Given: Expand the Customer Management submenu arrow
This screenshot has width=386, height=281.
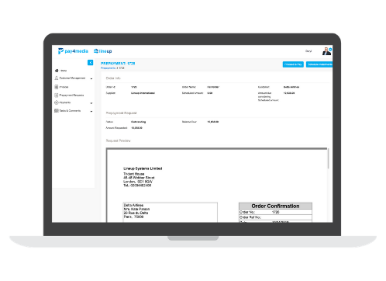Looking at the screenshot, I should 91,78.
